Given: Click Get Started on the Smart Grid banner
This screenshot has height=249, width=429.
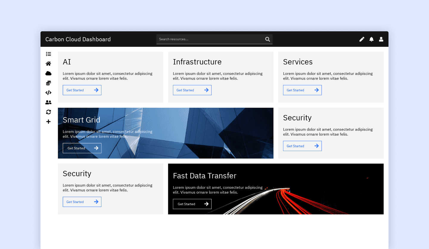Looking at the screenshot, I should pyautogui.click(x=82, y=148).
